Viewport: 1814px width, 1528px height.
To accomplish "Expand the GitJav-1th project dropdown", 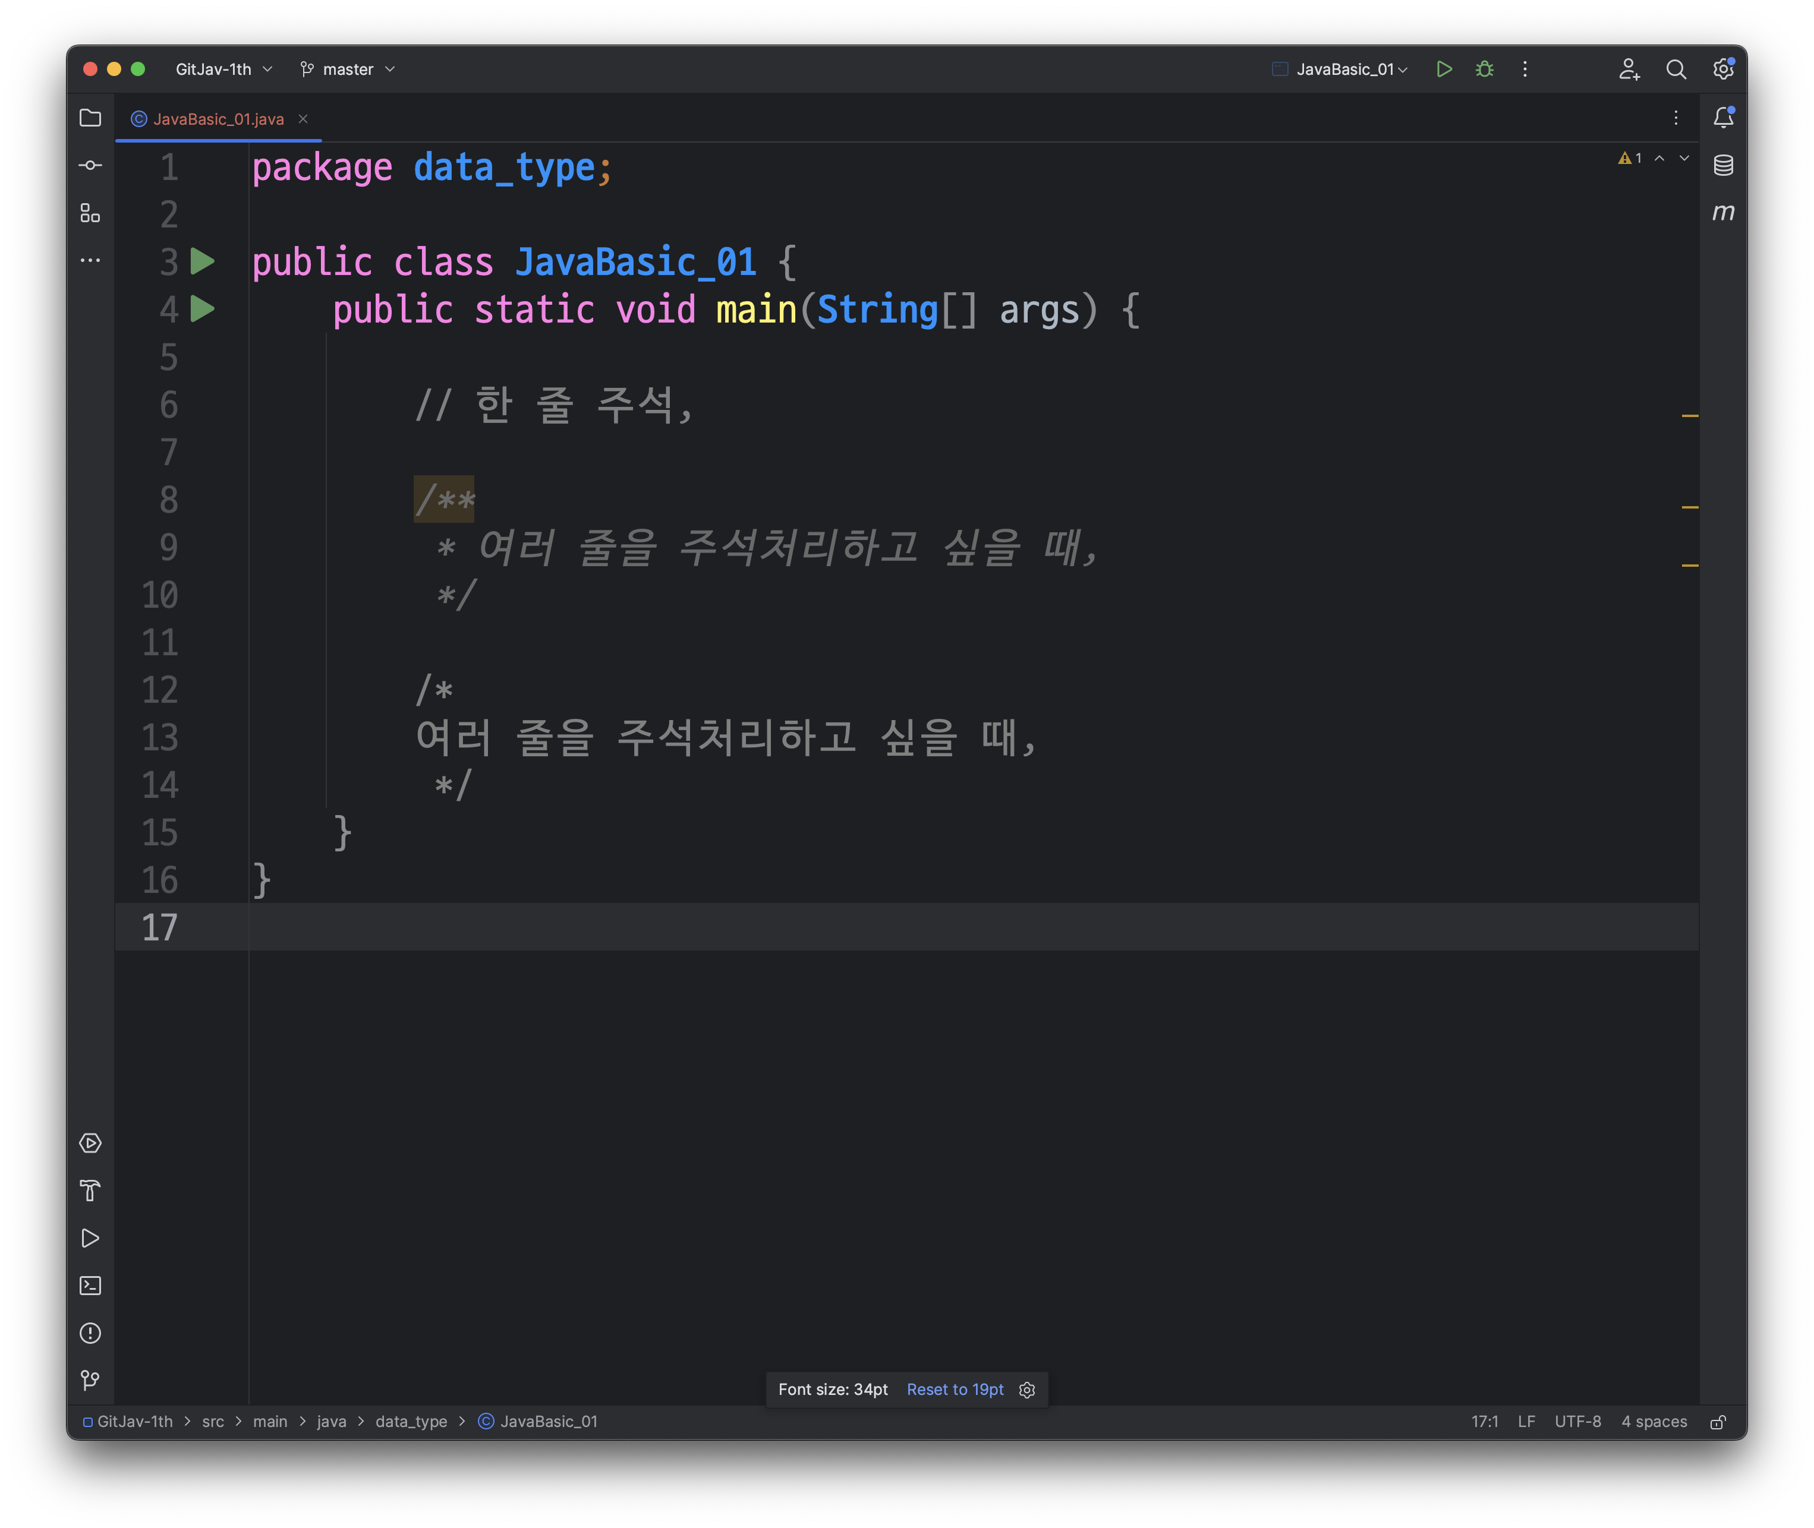I will click(x=223, y=70).
